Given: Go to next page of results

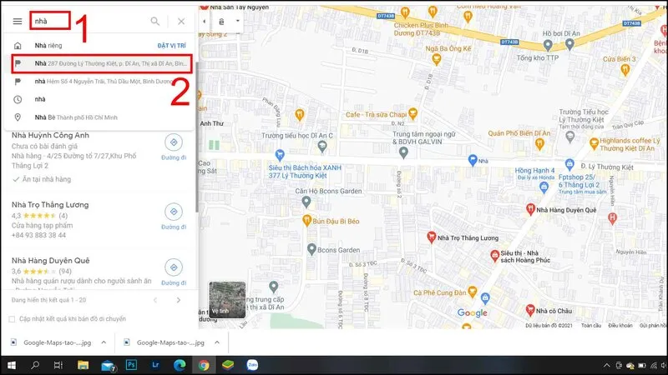Looking at the screenshot, I should [179, 300].
